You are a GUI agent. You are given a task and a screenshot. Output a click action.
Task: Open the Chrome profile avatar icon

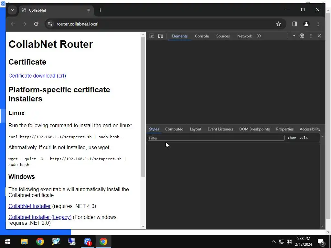coord(306,24)
